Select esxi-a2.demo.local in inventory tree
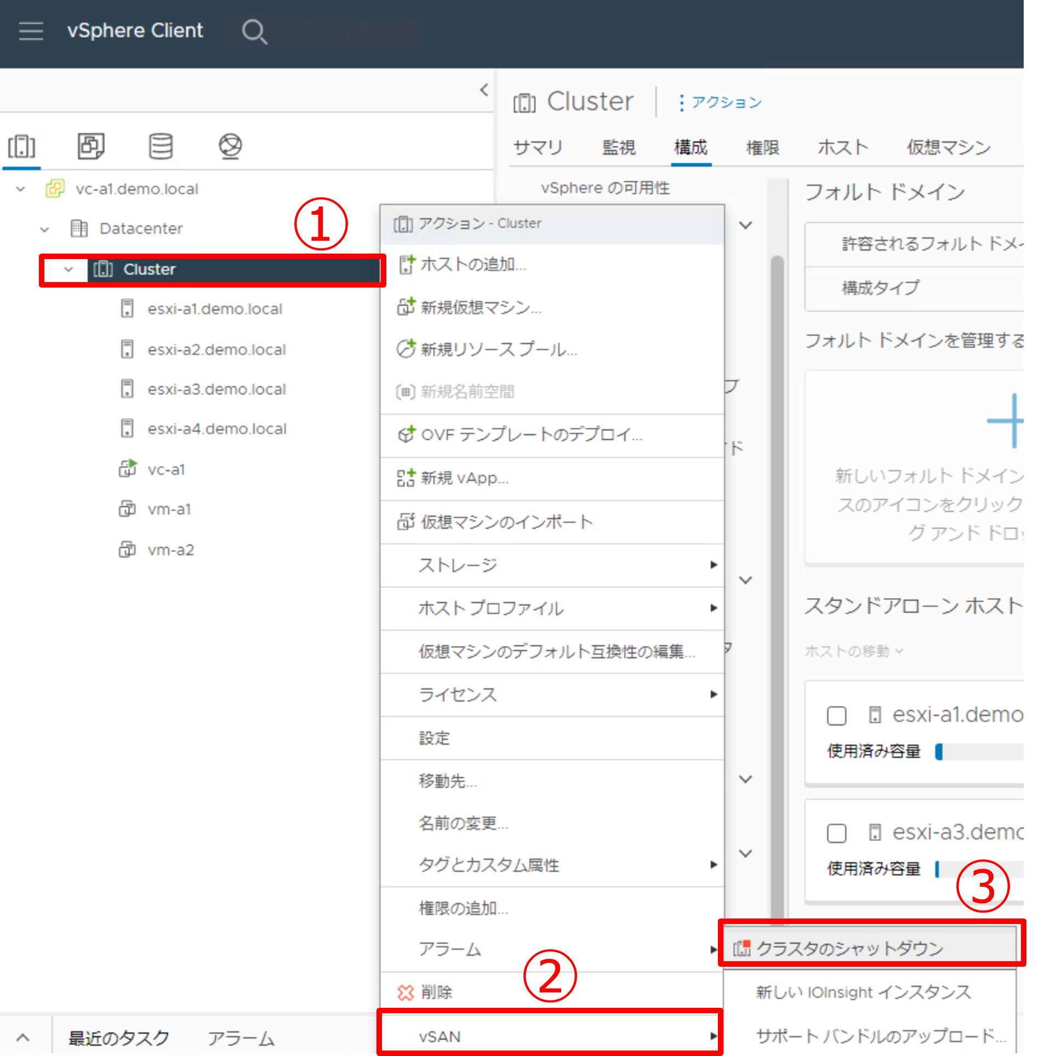Viewport: 1050px width, 1056px height. (216, 349)
